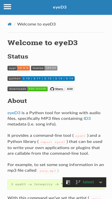Click the Welcome to eyeD3 breadcrumb text
Screen dimensions: 112x199
pyautogui.click(x=36, y=24)
